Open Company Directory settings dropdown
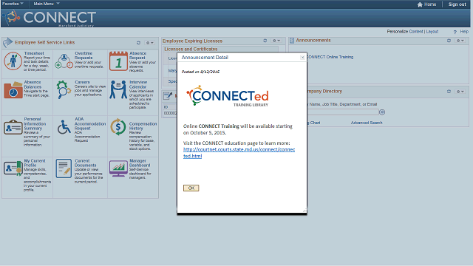 point(460,92)
